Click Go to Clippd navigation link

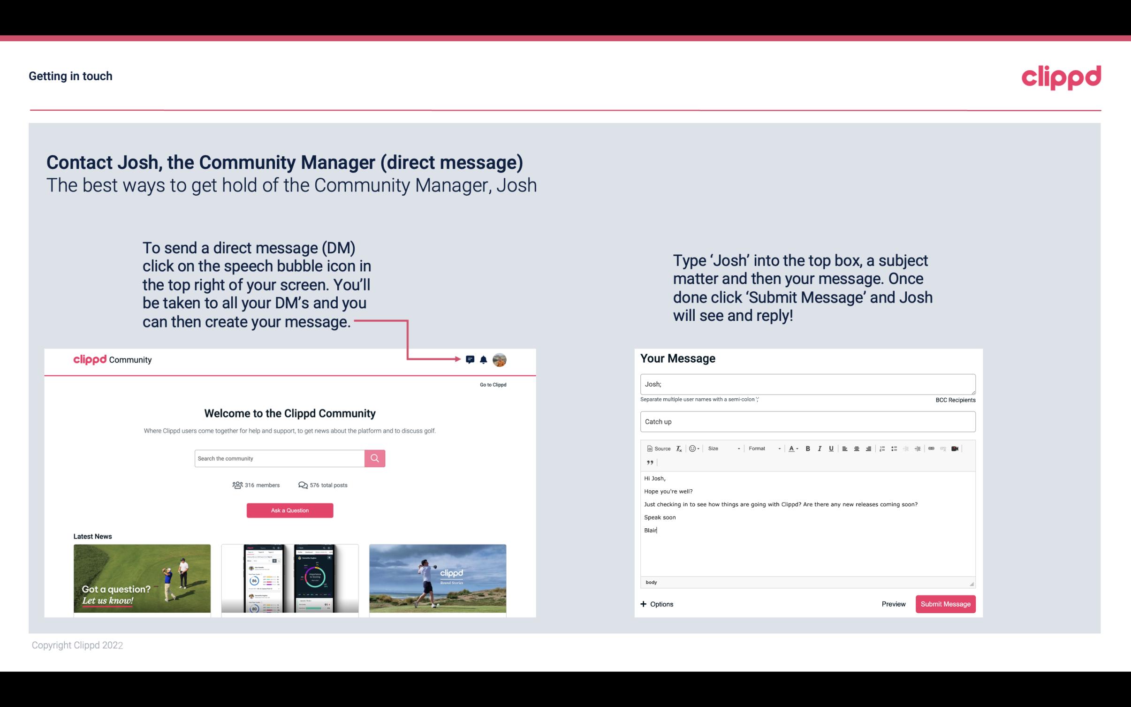(493, 384)
